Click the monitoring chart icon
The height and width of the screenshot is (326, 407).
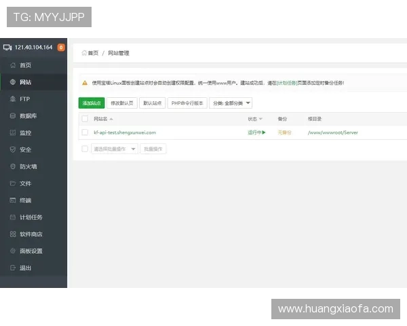pos(13,133)
